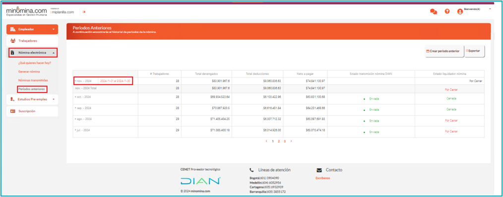503x197 pixels.
Task: Select pagination page 2
Action: (x=279, y=141)
